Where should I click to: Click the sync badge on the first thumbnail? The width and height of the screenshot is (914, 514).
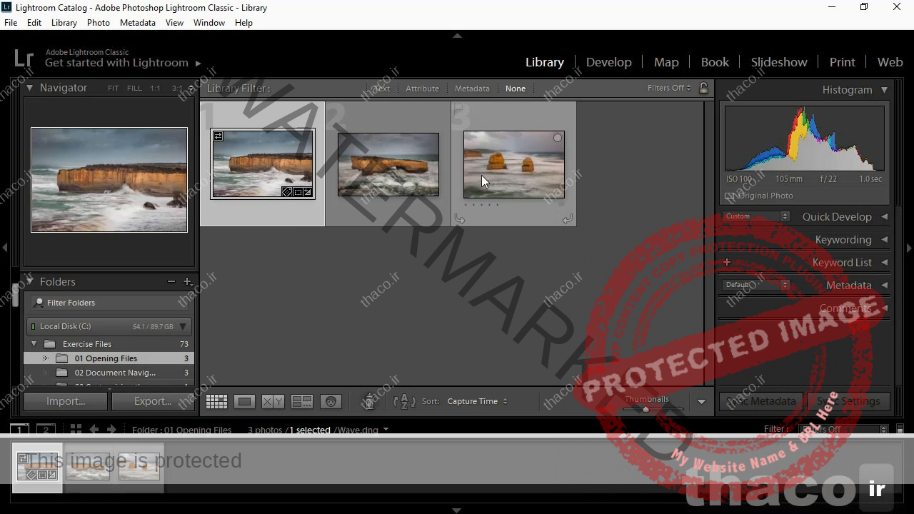219,136
